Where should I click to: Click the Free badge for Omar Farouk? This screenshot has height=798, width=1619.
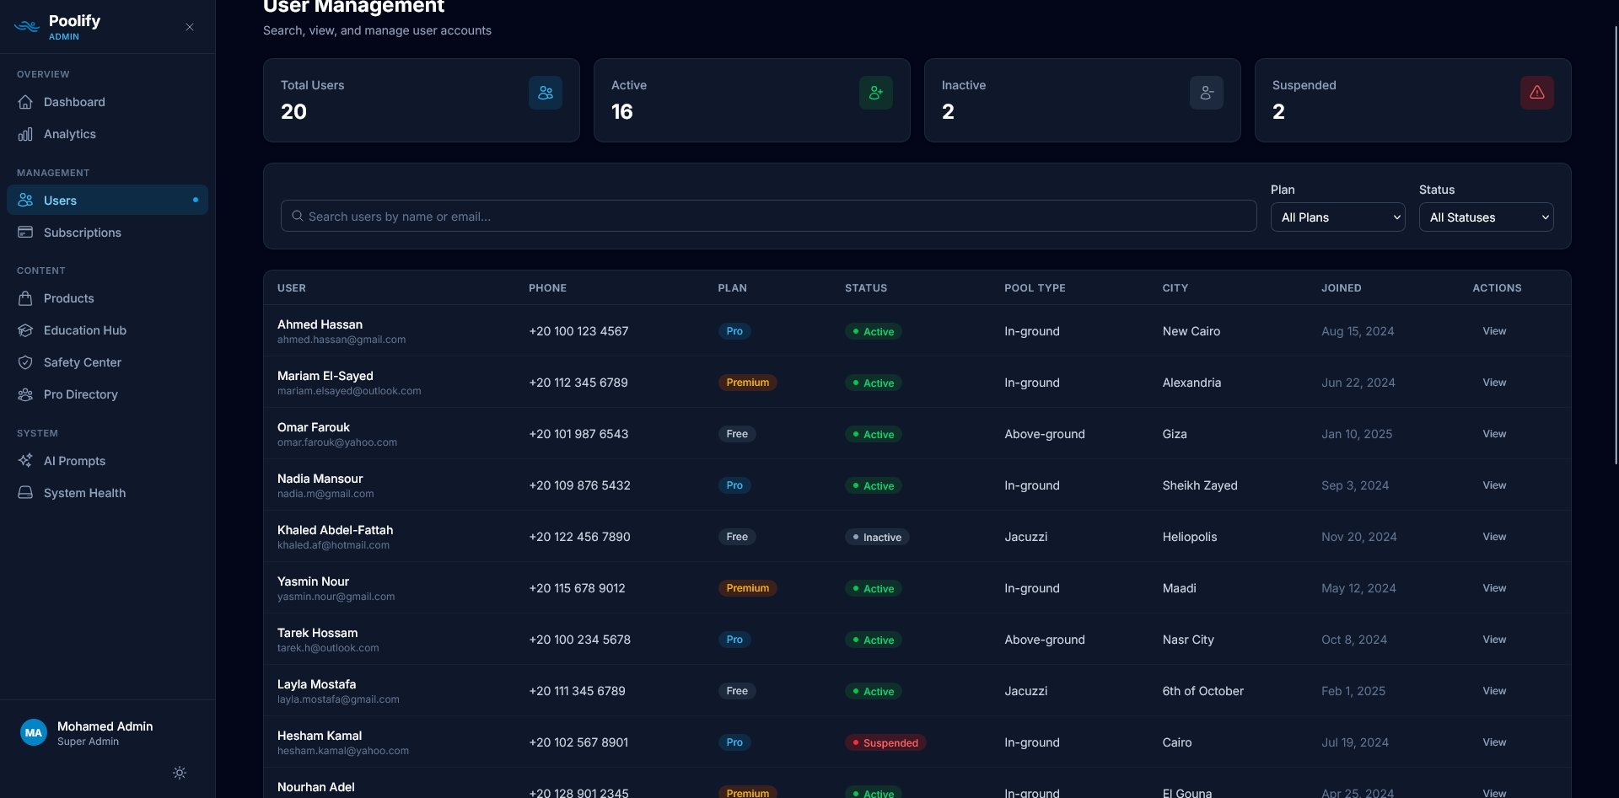click(737, 434)
